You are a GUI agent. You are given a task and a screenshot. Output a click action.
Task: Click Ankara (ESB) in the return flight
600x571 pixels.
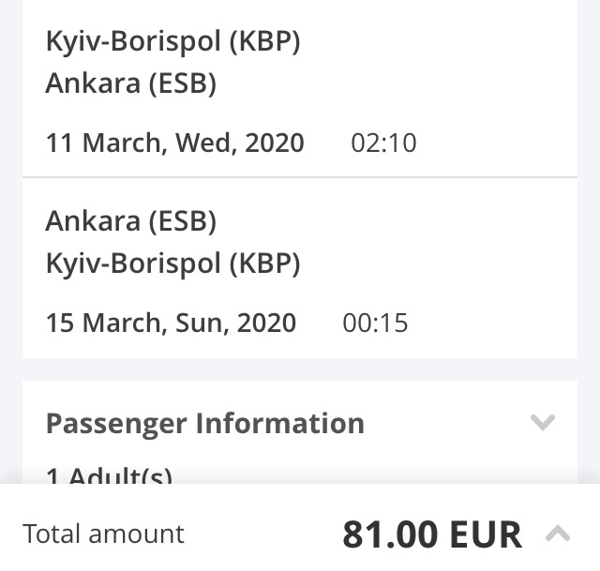click(x=130, y=221)
